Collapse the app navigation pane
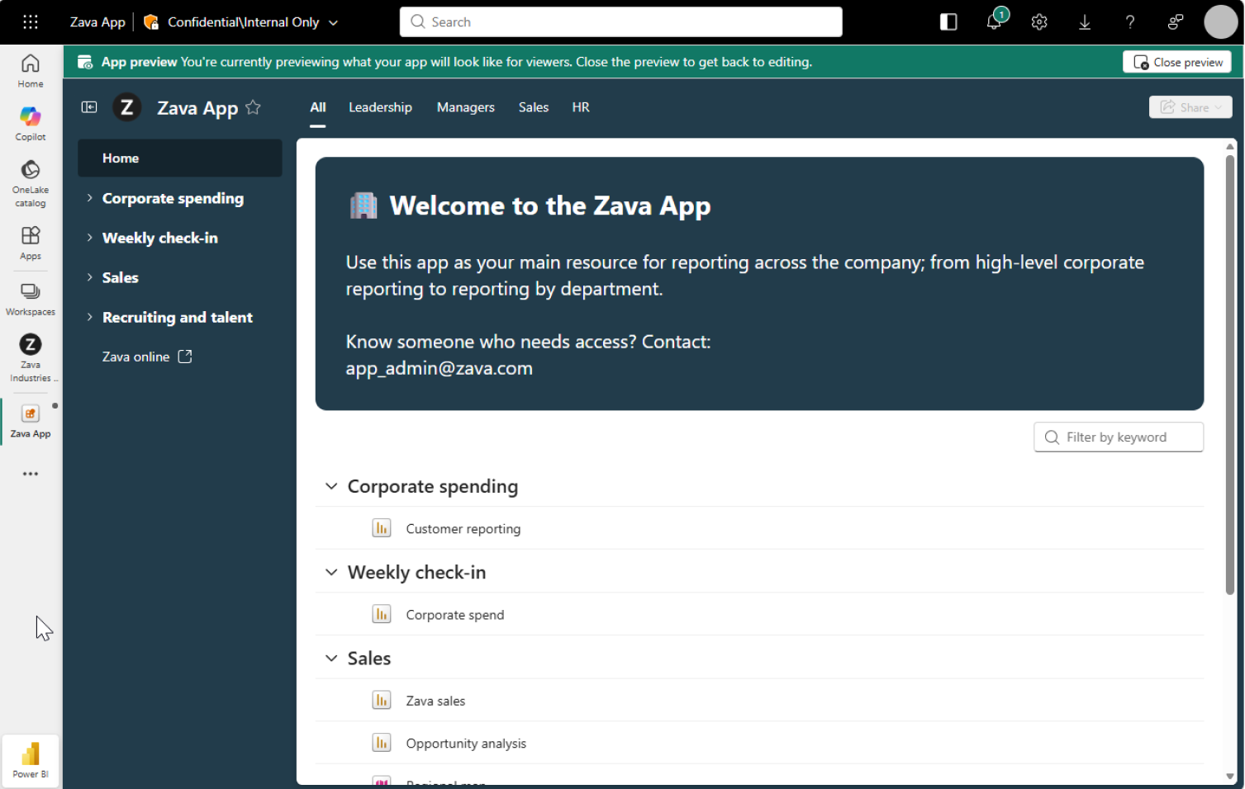Image resolution: width=1245 pixels, height=789 pixels. [x=89, y=107]
